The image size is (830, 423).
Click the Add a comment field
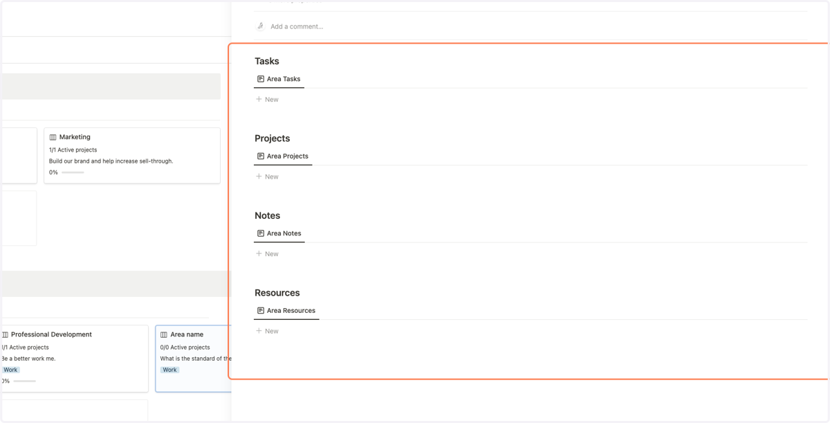(297, 26)
